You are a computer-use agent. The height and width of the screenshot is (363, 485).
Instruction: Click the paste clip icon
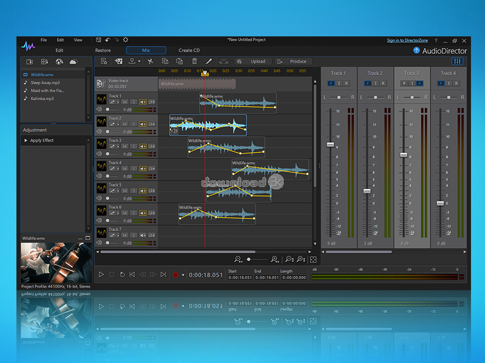tap(179, 62)
